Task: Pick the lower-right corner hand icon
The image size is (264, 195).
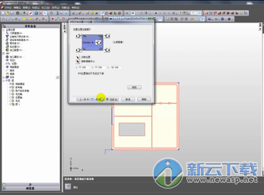Action: [x=107, y=50]
